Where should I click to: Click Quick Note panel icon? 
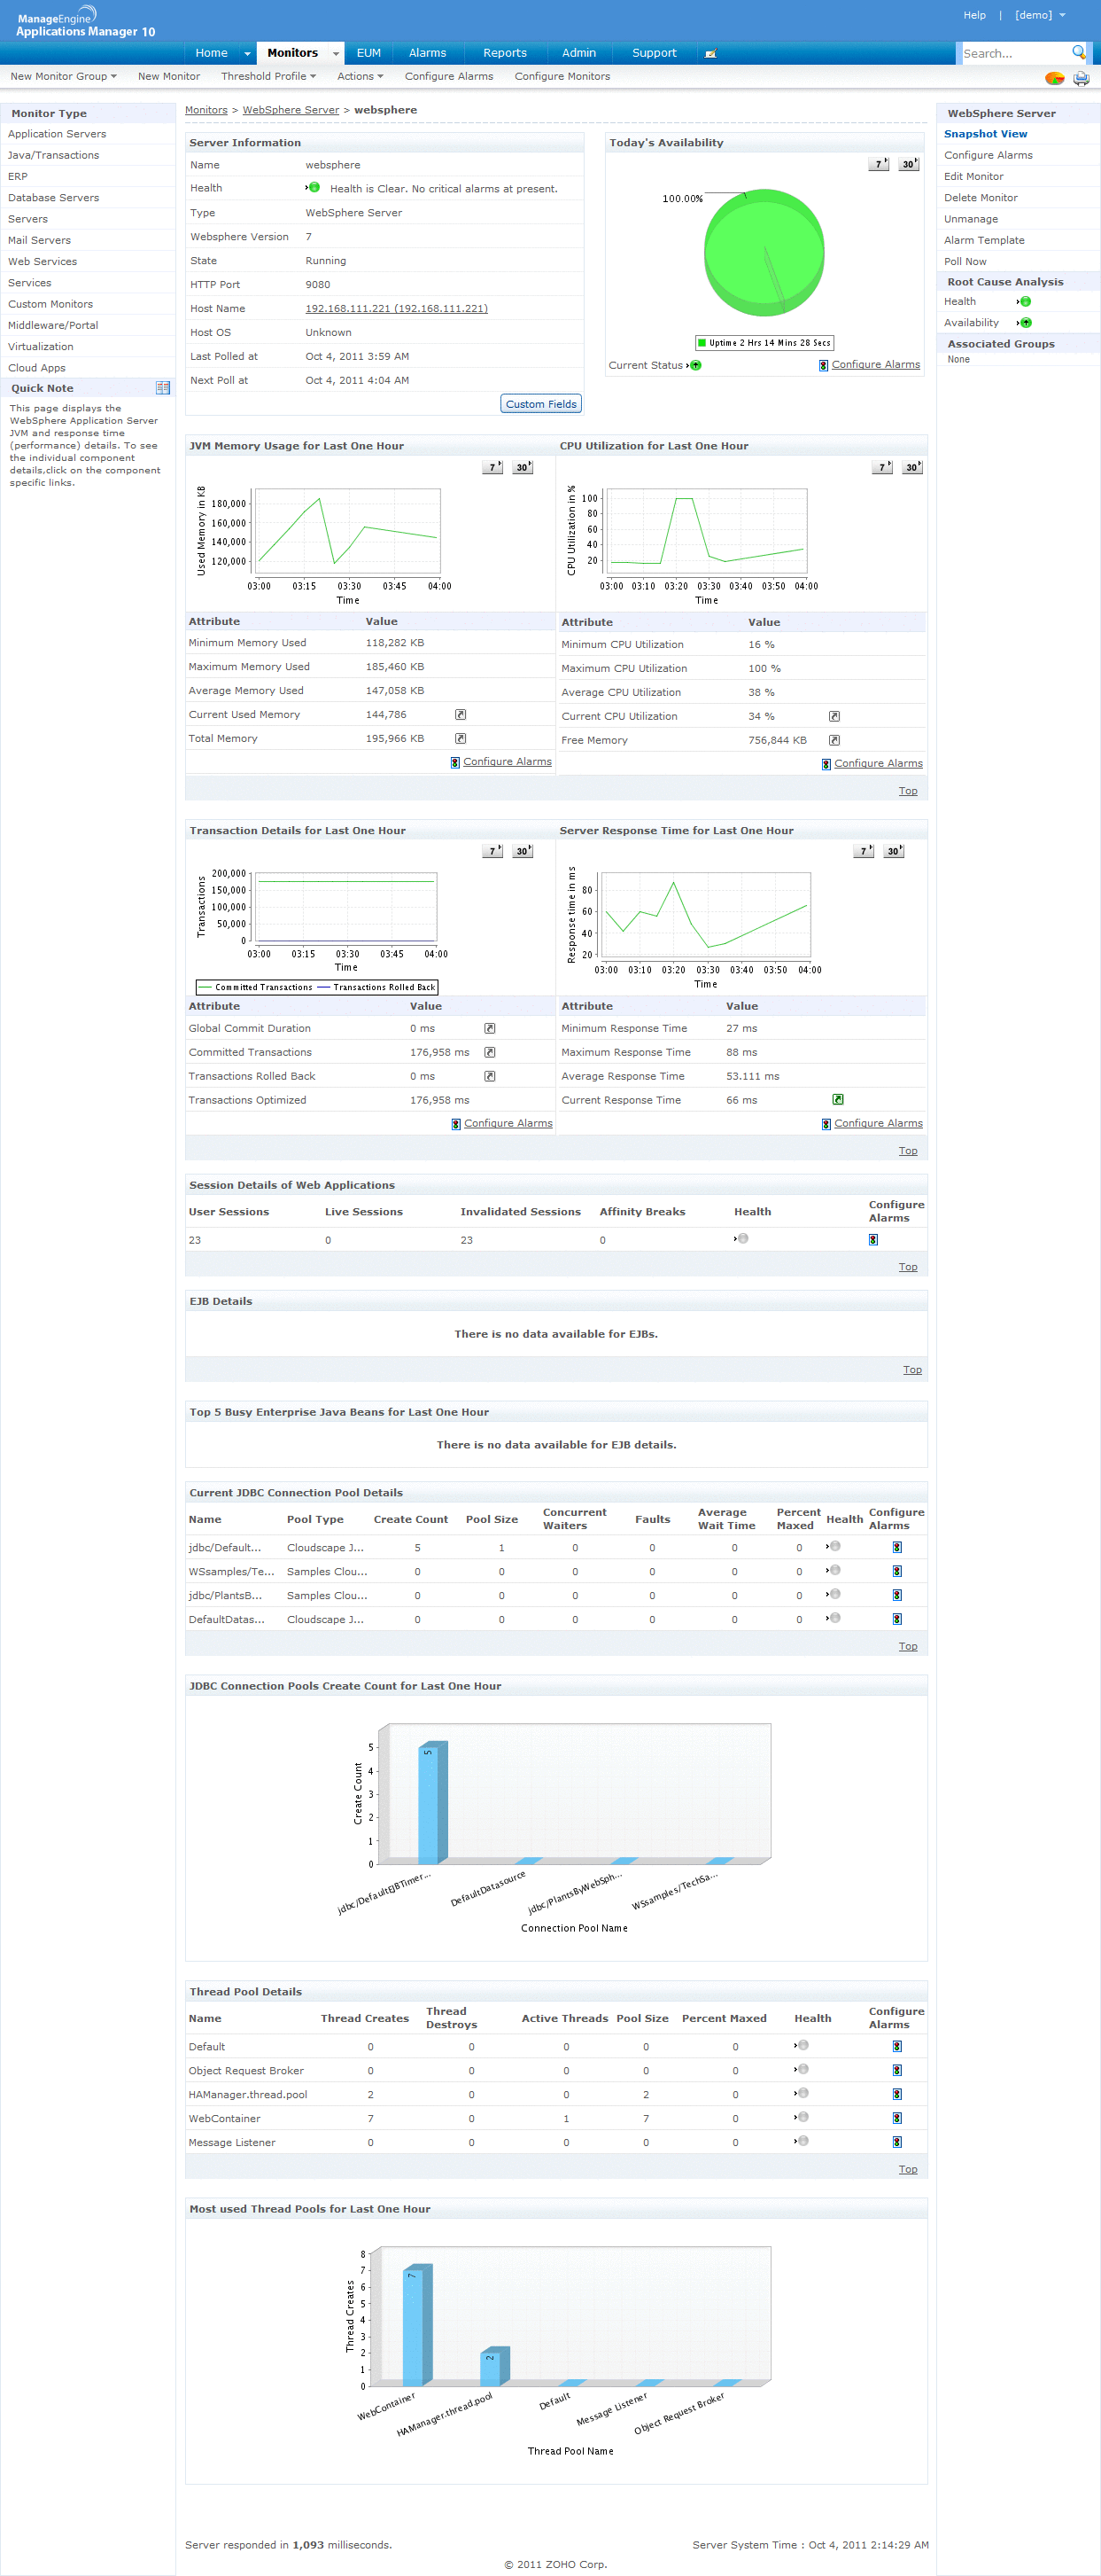[x=163, y=388]
